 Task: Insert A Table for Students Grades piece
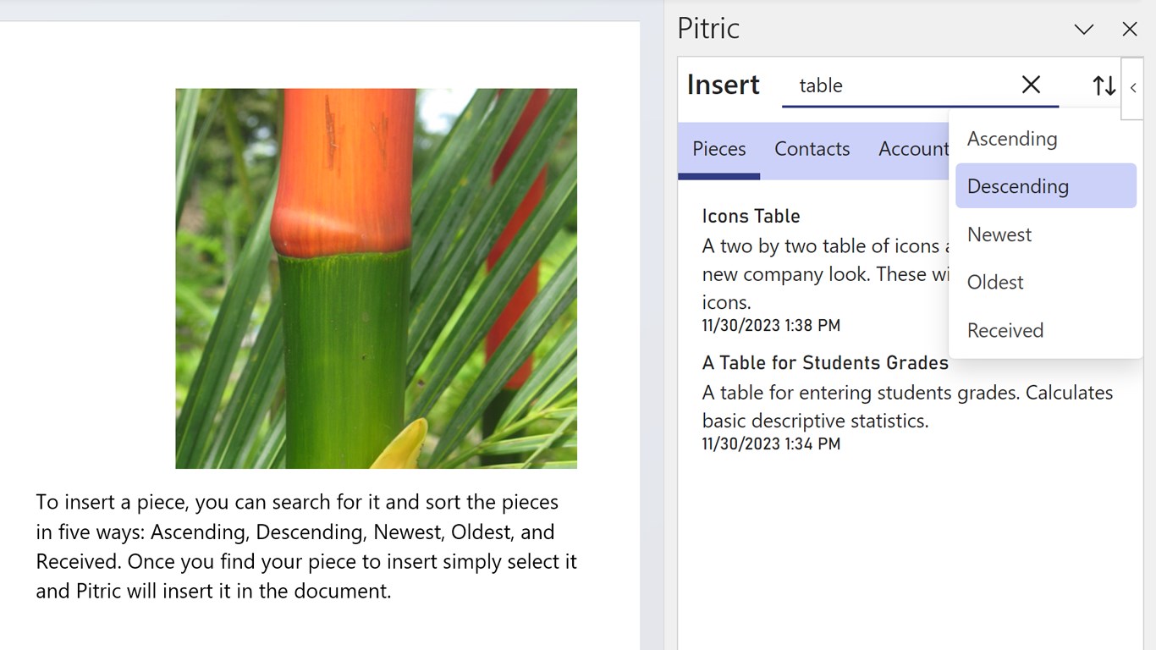(x=825, y=363)
